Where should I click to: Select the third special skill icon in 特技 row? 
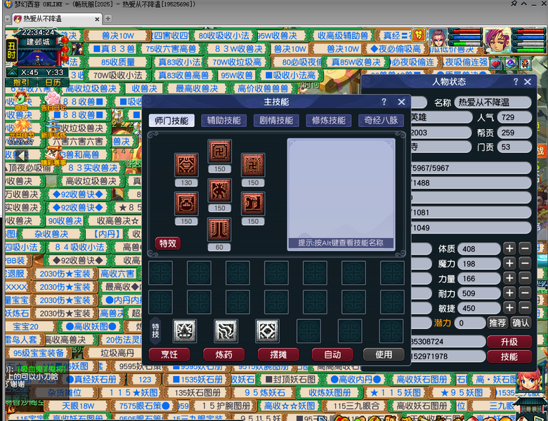(268, 330)
